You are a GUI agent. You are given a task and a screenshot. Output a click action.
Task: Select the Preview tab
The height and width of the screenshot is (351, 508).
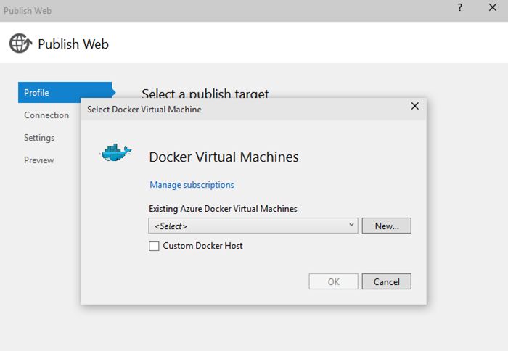click(38, 160)
